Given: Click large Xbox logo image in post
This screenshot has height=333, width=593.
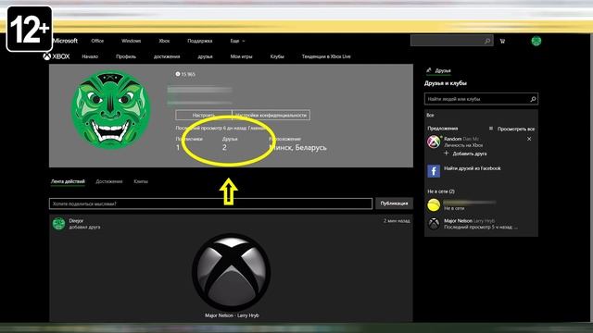Looking at the screenshot, I should 232,272.
